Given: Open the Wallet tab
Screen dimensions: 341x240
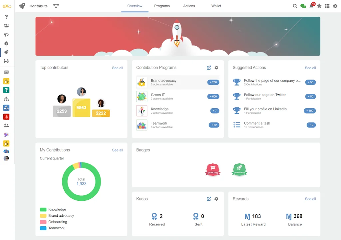Looking at the screenshot, I should [x=216, y=6].
